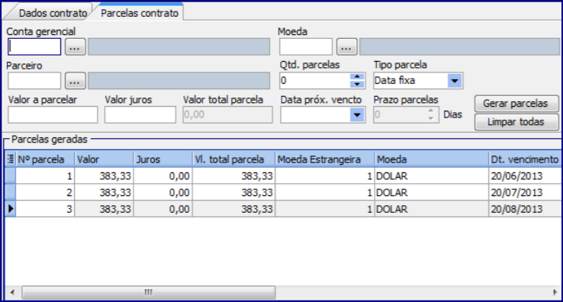563x302 pixels.
Task: Select row indicator for parcela 2
Action: click(x=11, y=192)
